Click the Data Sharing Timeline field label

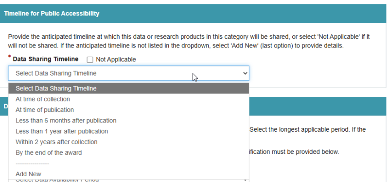(46, 59)
